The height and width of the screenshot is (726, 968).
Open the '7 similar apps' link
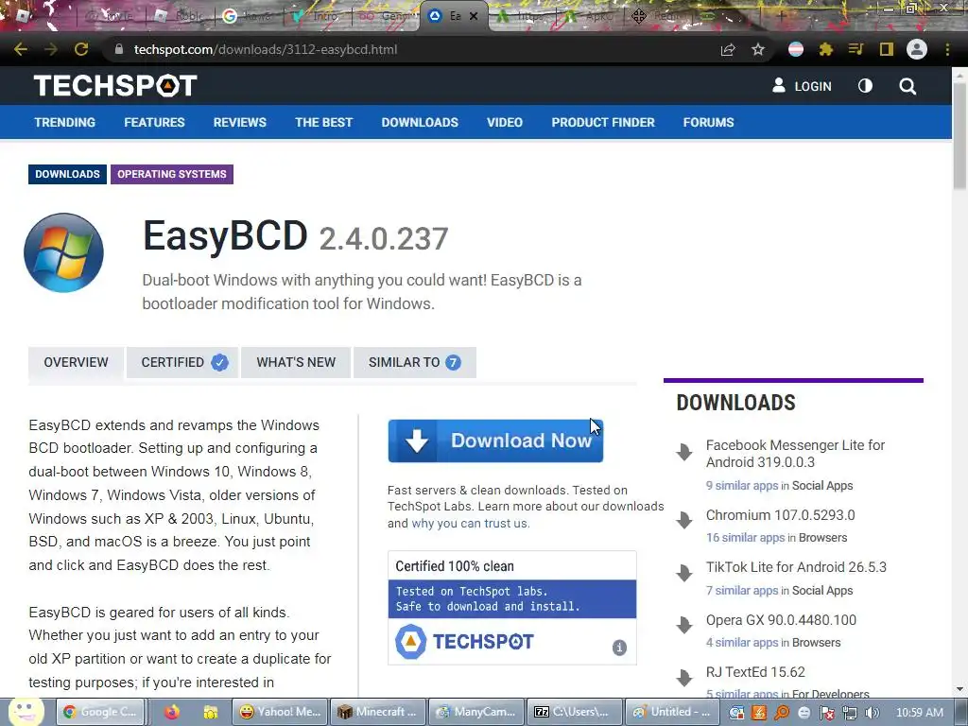[742, 591]
